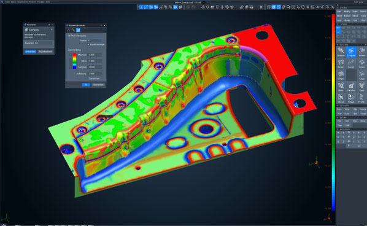
Task: Click the color gradient swatch in Darstellung
Action: [74, 61]
